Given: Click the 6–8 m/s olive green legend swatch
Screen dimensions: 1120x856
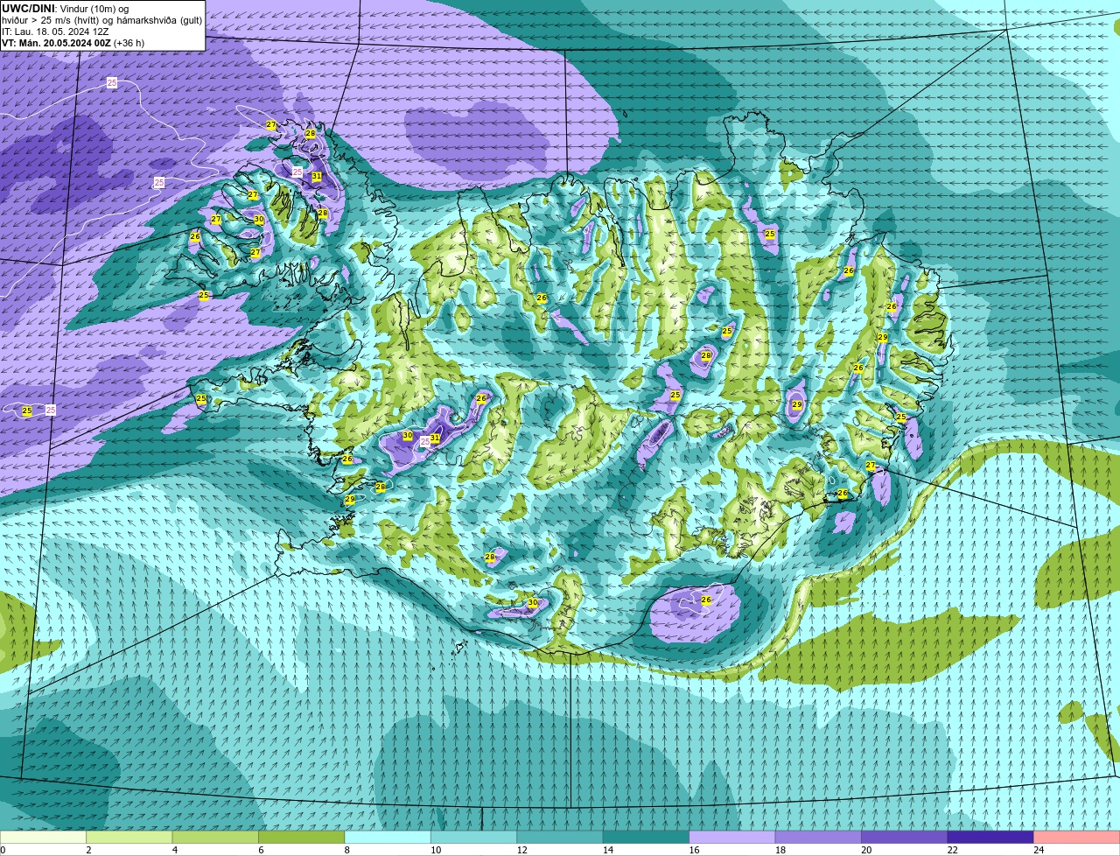Looking at the screenshot, I should coord(302,837).
